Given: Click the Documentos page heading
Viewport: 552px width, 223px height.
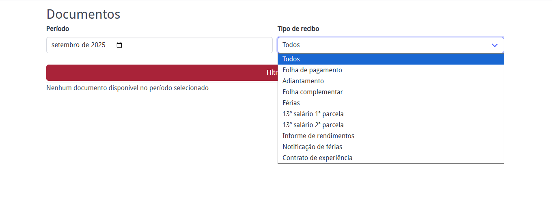Looking at the screenshot, I should click(x=83, y=14).
